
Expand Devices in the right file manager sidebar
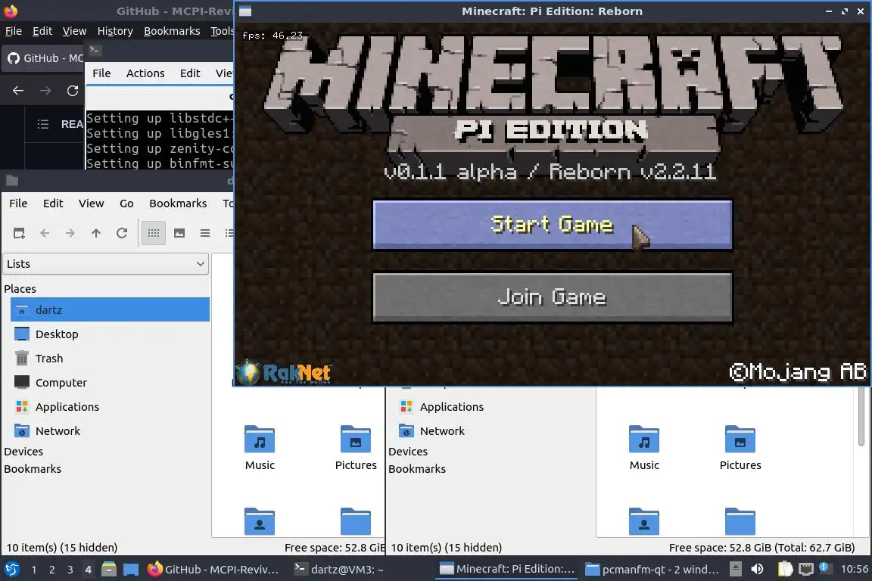point(408,452)
